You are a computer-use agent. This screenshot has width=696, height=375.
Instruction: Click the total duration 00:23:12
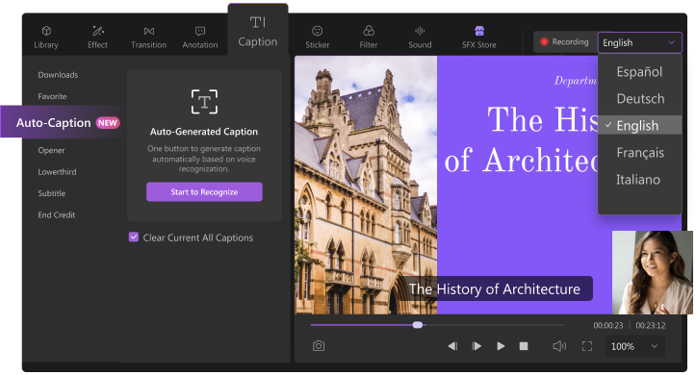click(x=651, y=325)
